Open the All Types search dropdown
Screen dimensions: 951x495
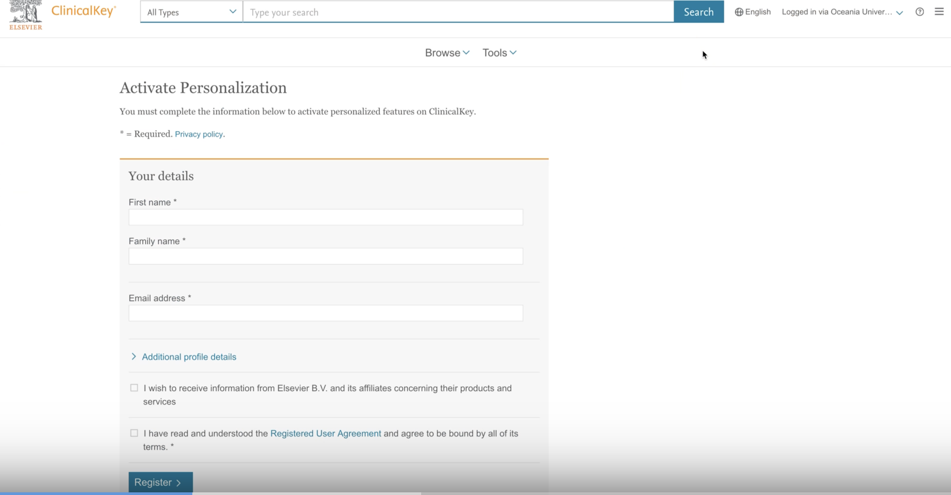click(191, 12)
